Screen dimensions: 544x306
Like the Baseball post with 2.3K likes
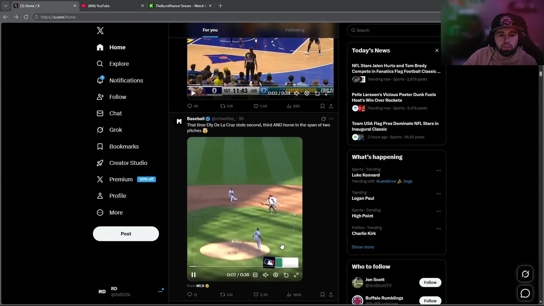261,295
